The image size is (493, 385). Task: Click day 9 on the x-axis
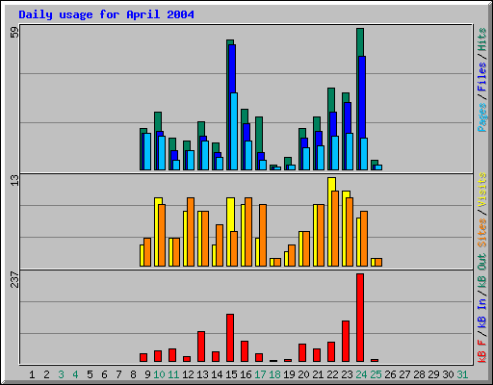tap(147, 374)
